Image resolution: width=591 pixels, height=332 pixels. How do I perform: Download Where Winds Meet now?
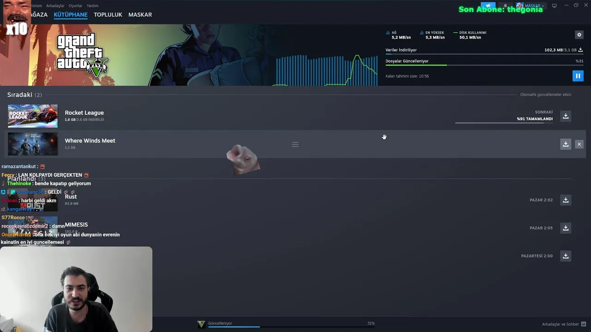pos(566,144)
